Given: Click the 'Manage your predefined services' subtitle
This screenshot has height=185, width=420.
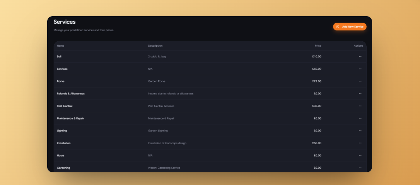Looking at the screenshot, I should click(84, 30).
